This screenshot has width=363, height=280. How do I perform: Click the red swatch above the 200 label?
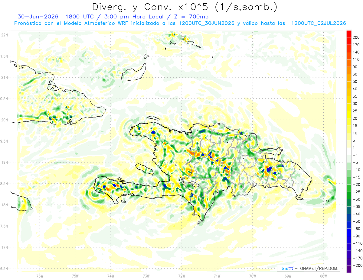click(349, 34)
